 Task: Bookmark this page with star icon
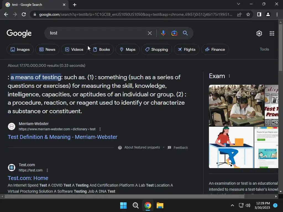coord(248,14)
